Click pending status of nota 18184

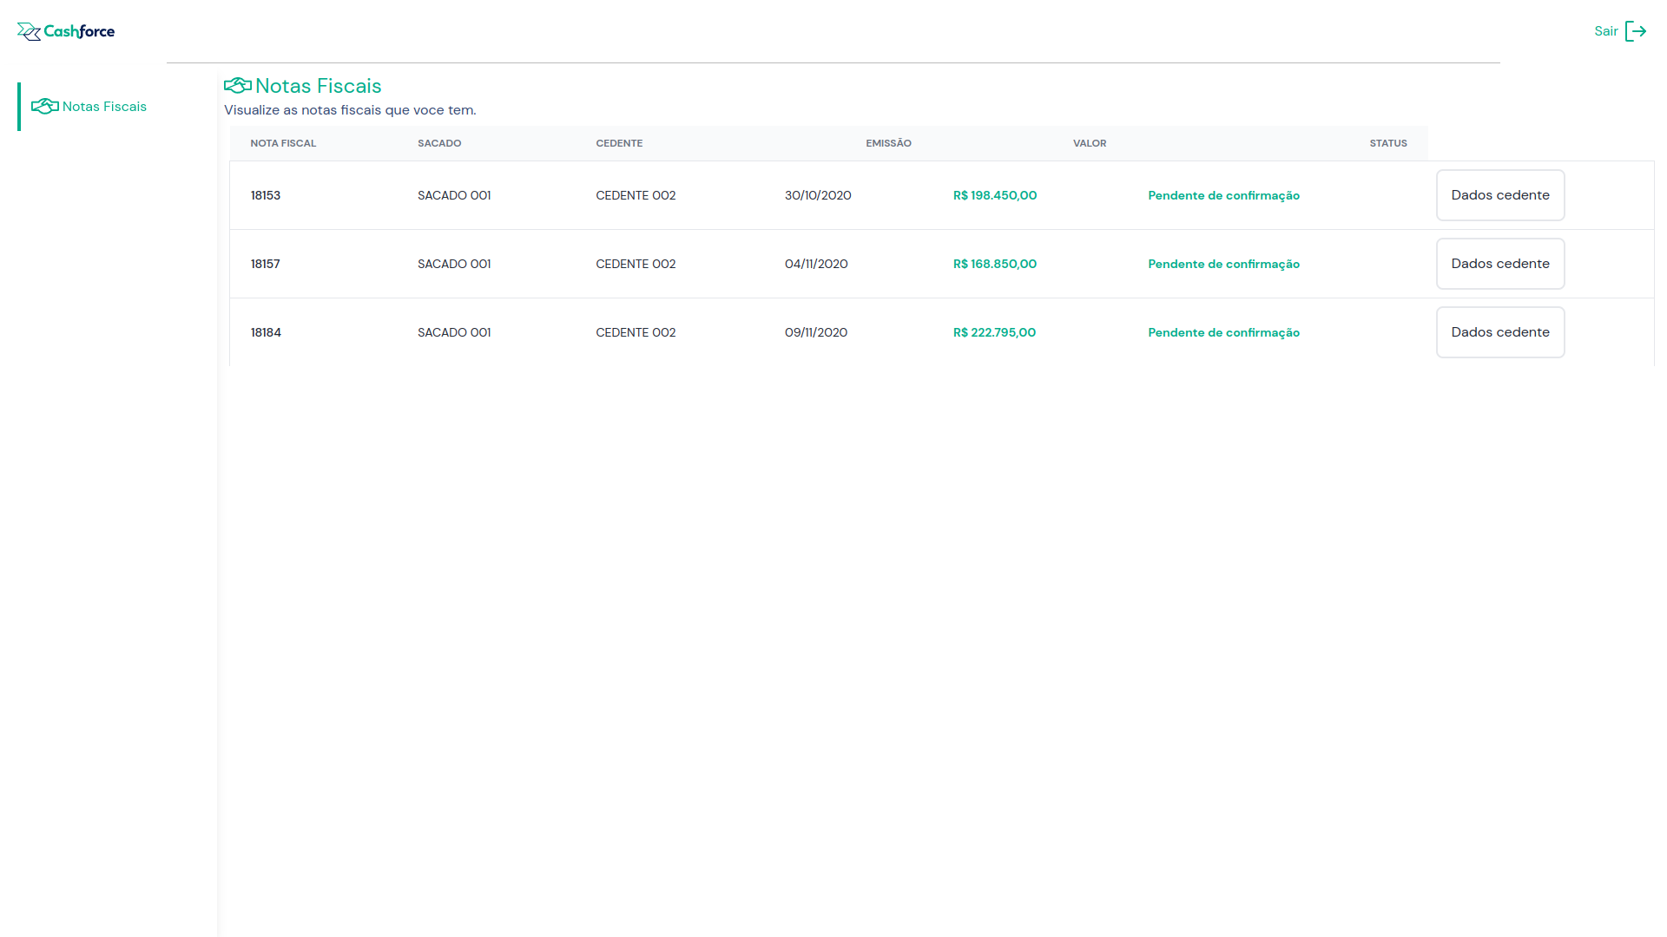[1223, 332]
